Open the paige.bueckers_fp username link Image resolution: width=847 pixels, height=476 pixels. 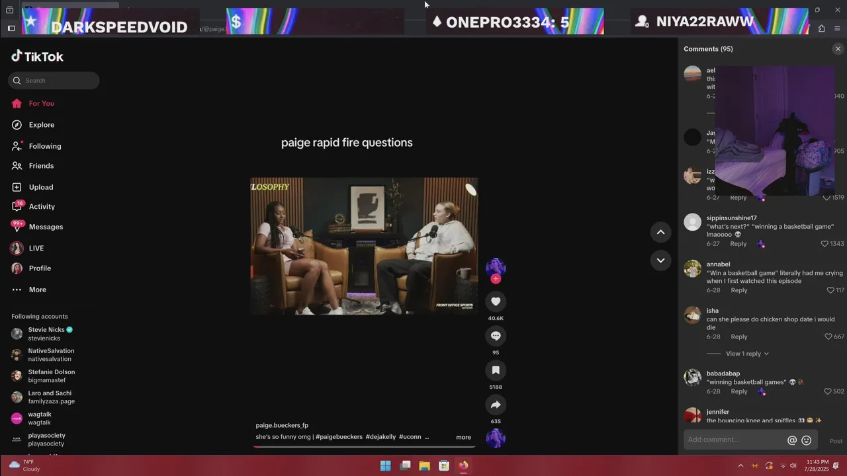pyautogui.click(x=282, y=425)
